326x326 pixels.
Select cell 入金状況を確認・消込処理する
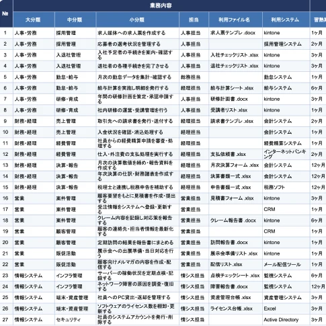[x=138, y=132]
